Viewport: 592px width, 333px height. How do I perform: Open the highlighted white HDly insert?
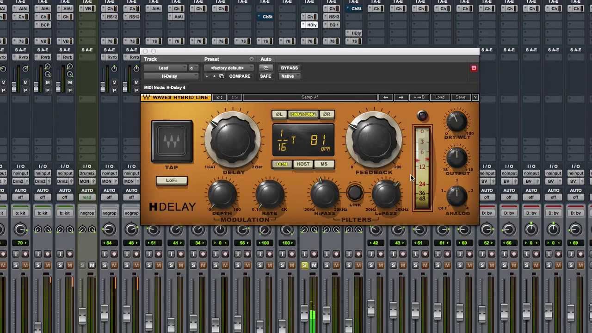[x=309, y=25]
